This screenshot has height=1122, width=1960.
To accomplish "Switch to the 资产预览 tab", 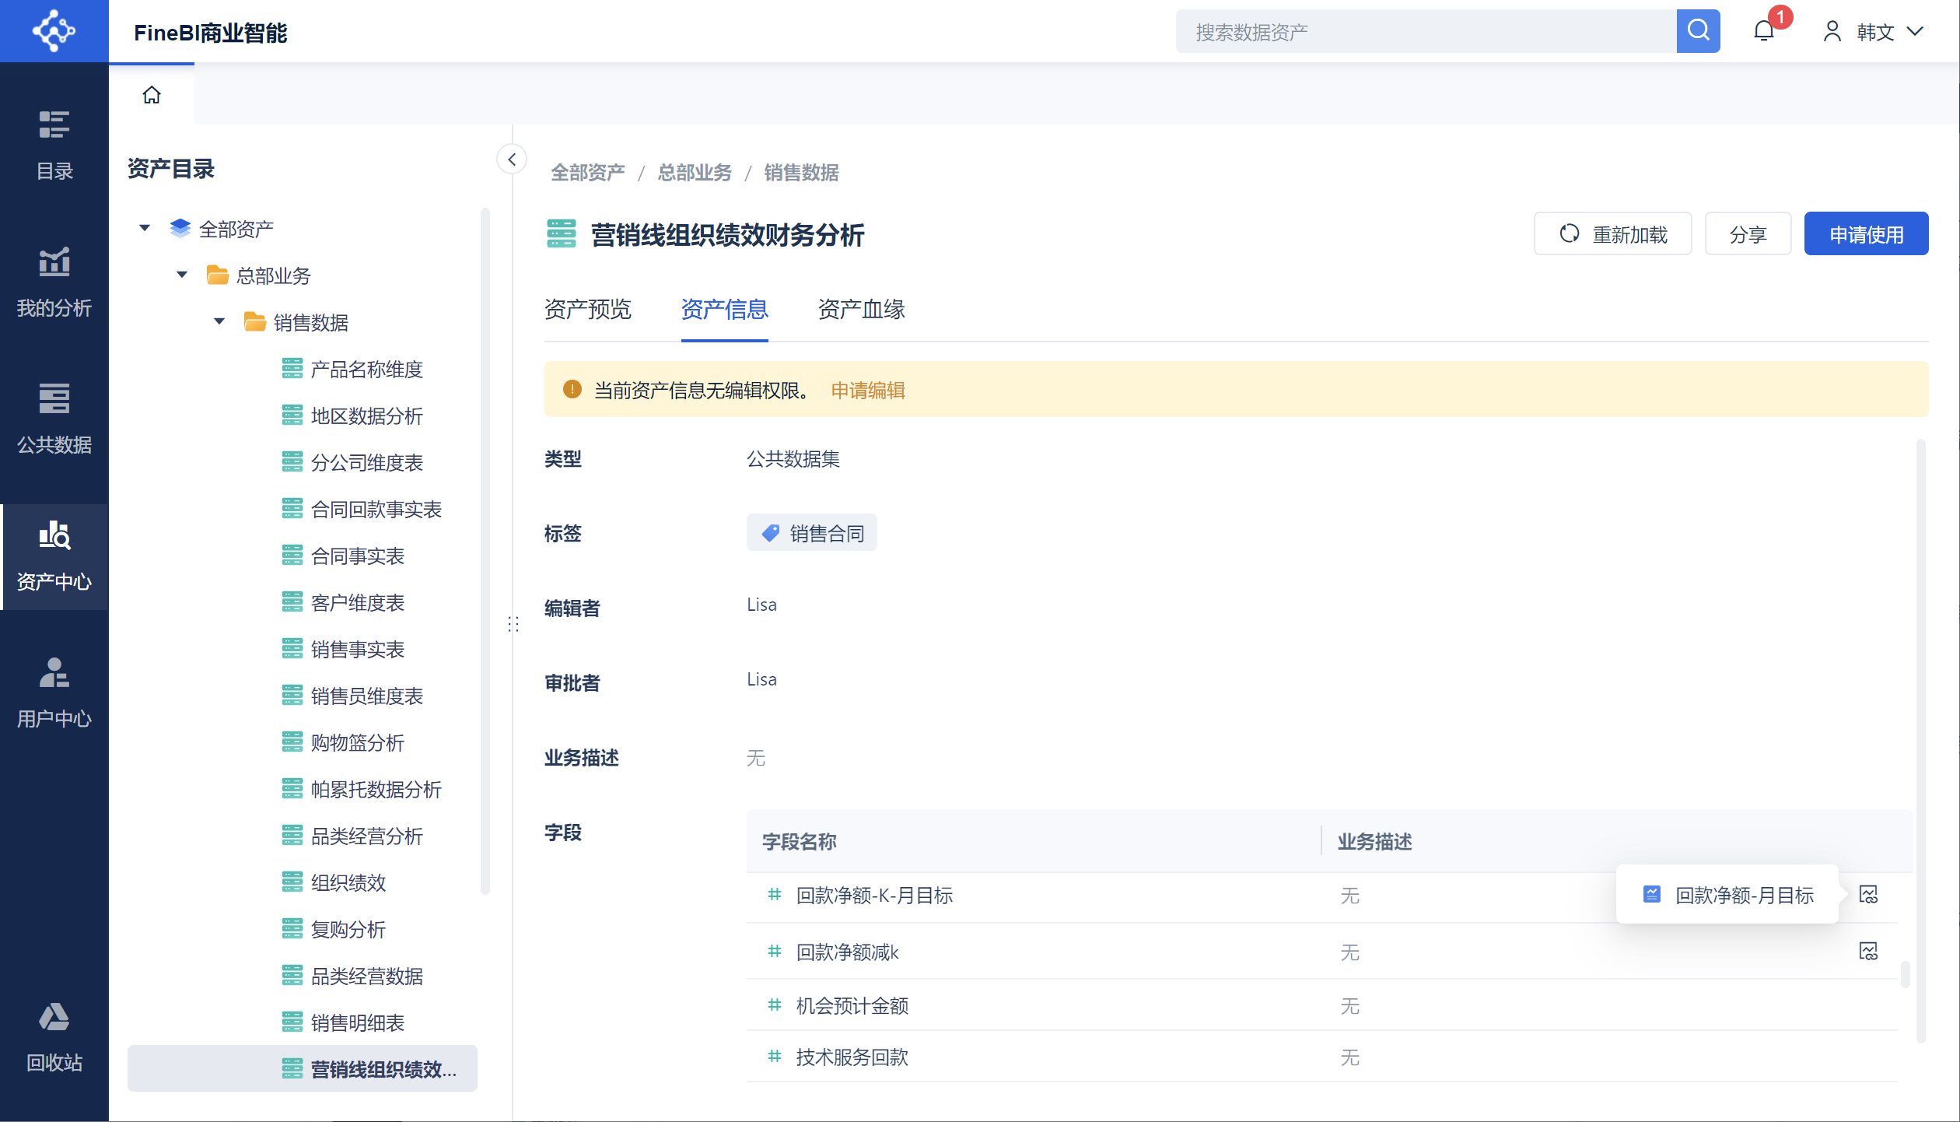I will coord(587,309).
